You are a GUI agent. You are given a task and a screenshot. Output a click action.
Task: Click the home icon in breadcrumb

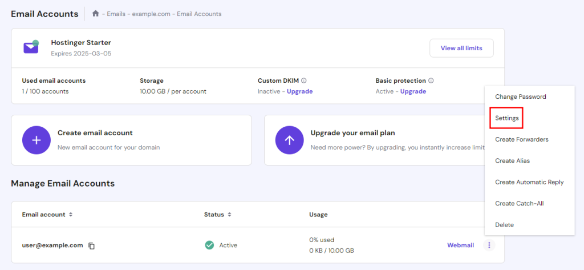tap(96, 14)
